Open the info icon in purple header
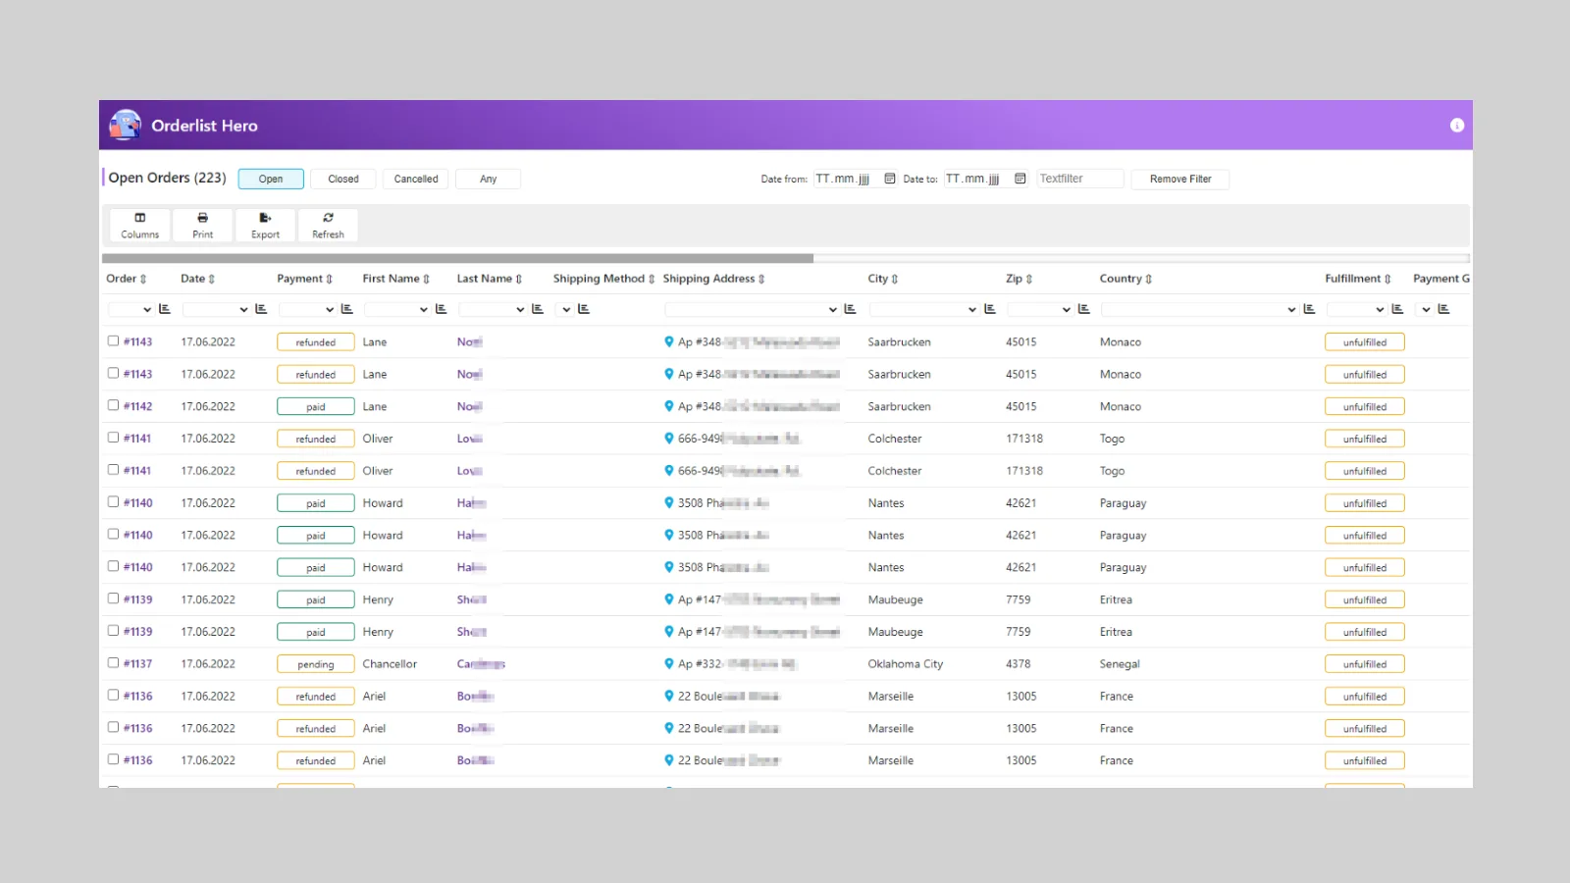This screenshot has height=883, width=1570. point(1457,126)
